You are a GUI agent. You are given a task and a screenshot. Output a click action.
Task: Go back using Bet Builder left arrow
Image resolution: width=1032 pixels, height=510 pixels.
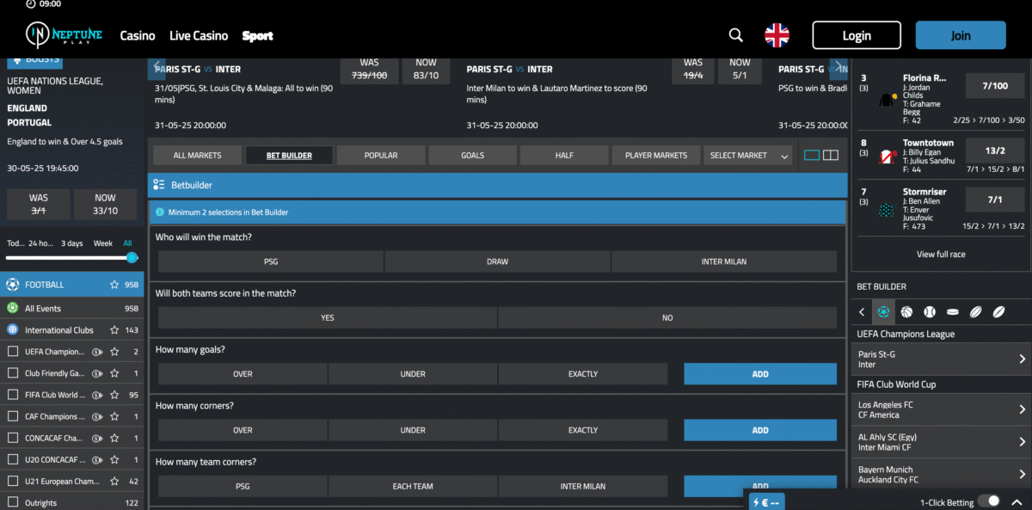tap(863, 312)
